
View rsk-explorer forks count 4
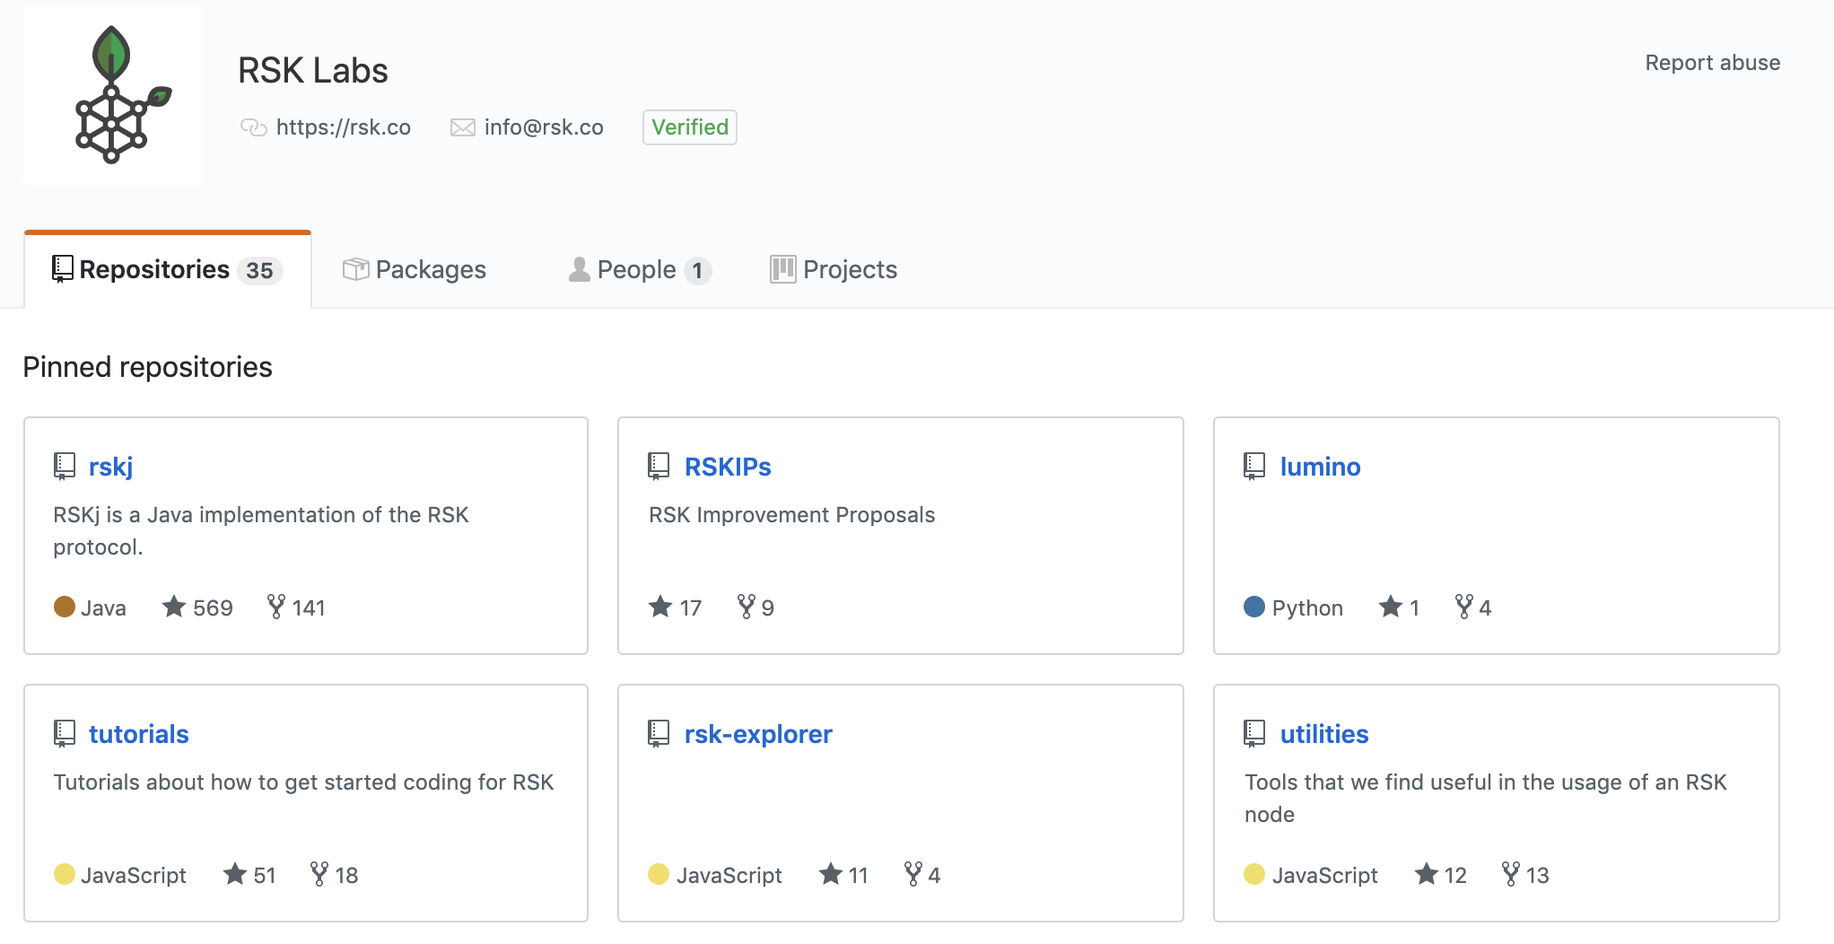point(922,875)
